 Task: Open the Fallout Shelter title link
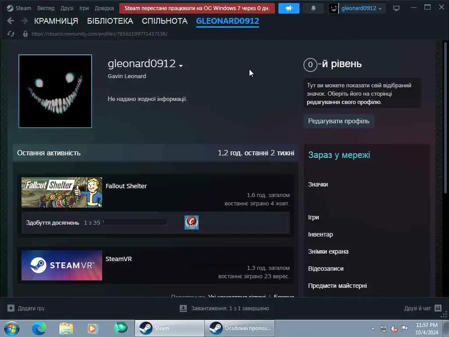coord(126,186)
